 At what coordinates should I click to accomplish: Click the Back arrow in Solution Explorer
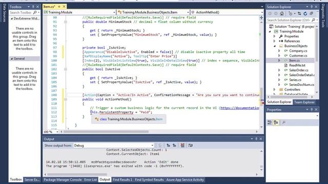[x=270, y=14]
